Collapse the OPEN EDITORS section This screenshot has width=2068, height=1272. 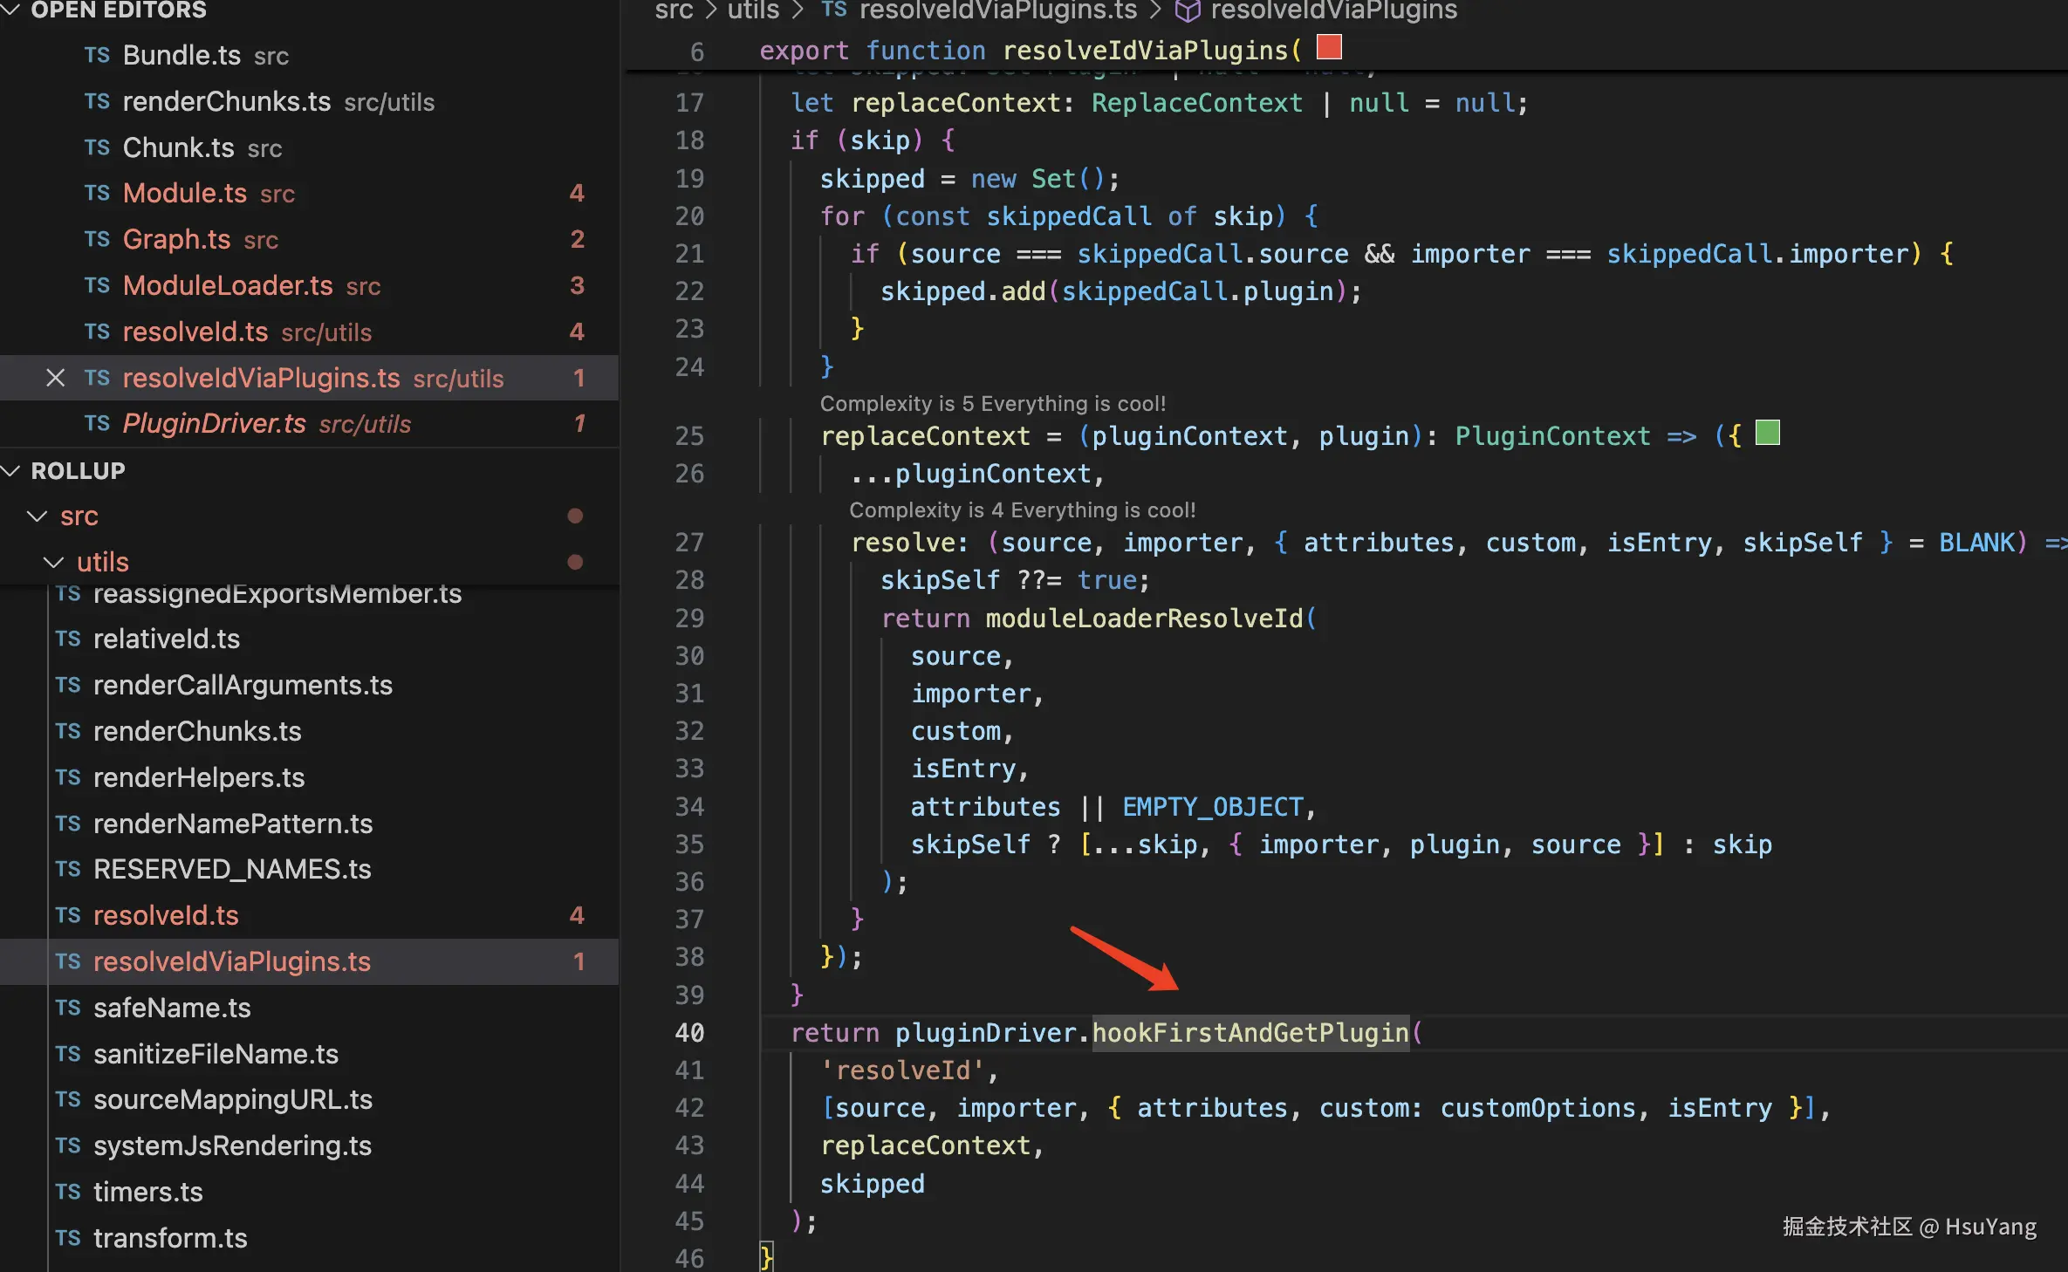pos(12,10)
